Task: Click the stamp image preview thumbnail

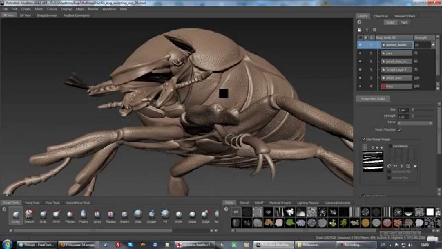Action: pos(373,162)
